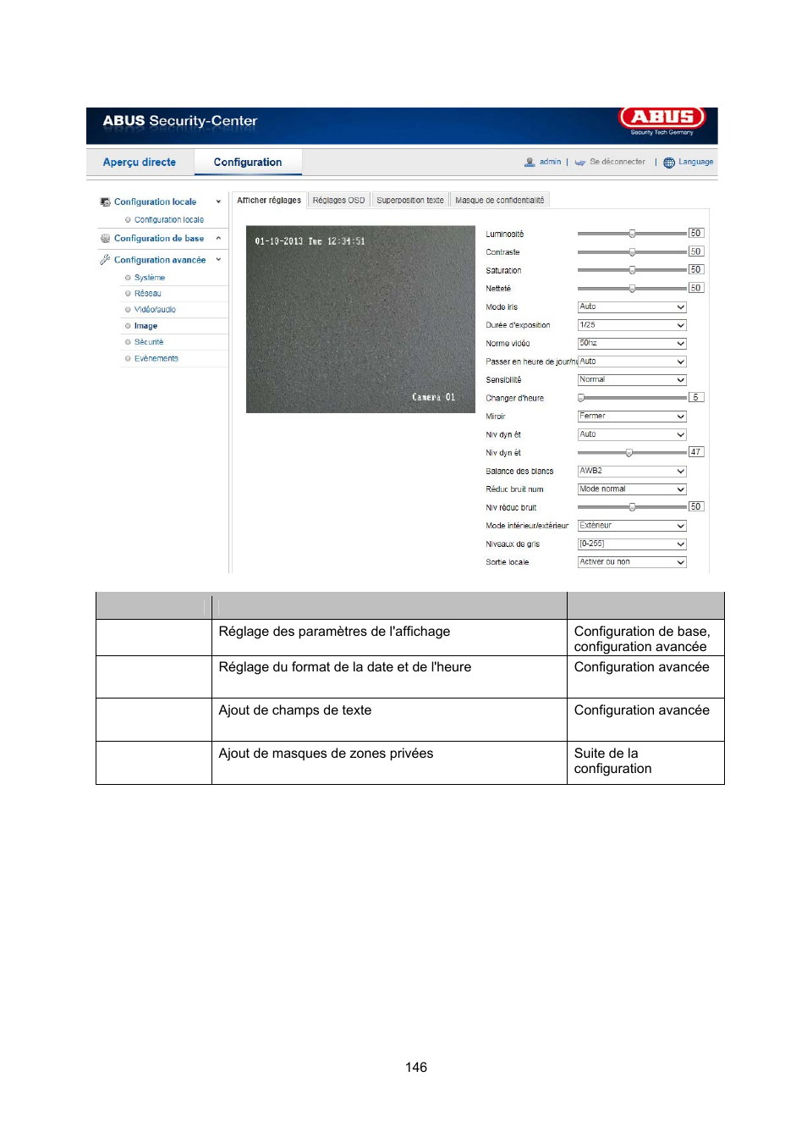Click the Contraste value field

coord(696,251)
